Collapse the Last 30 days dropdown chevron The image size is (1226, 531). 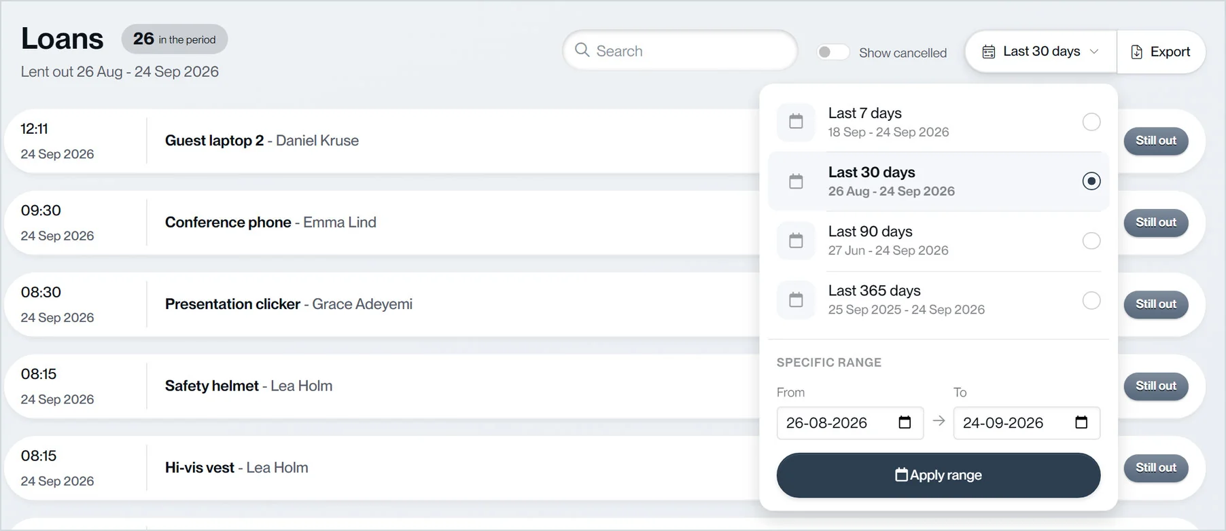pyautogui.click(x=1094, y=52)
